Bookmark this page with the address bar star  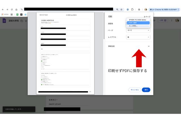click(x=121, y=9)
